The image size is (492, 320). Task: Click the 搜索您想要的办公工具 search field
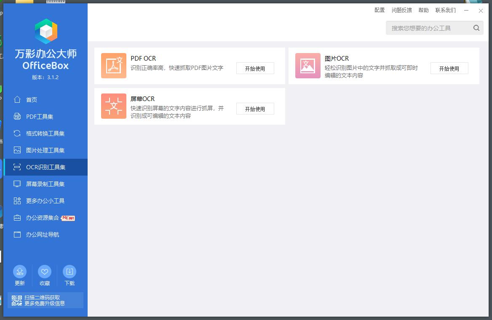[435, 28]
